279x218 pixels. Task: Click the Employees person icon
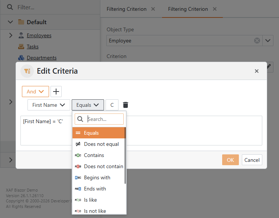point(21,35)
